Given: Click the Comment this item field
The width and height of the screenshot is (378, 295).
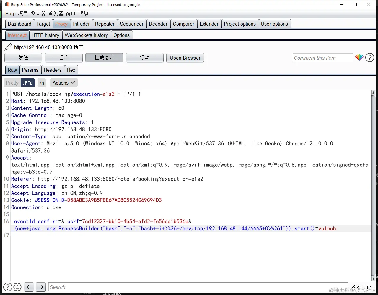Looking at the screenshot, I should [323, 58].
